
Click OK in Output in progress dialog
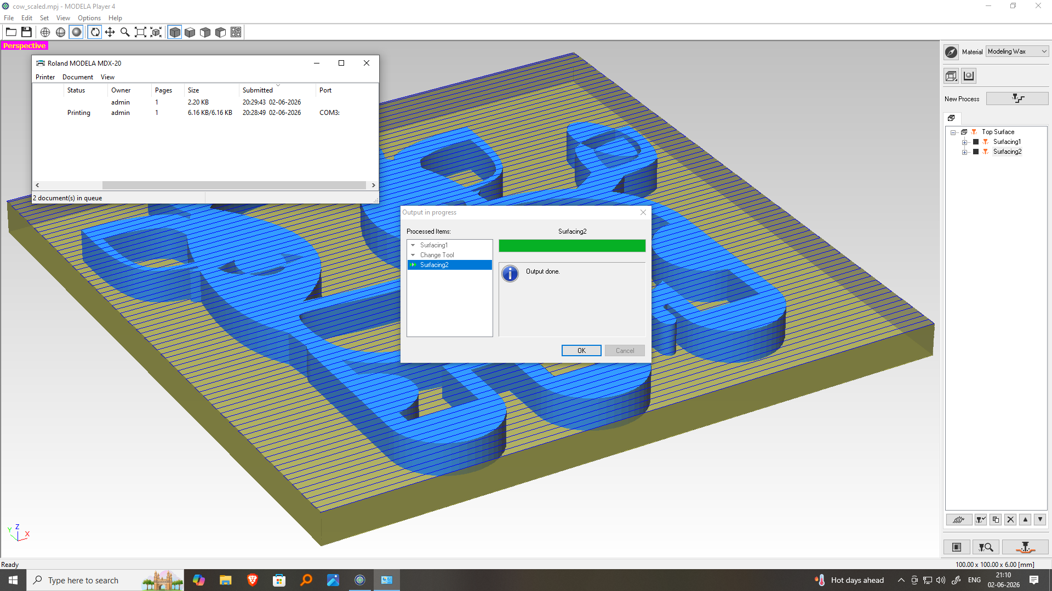(x=581, y=351)
